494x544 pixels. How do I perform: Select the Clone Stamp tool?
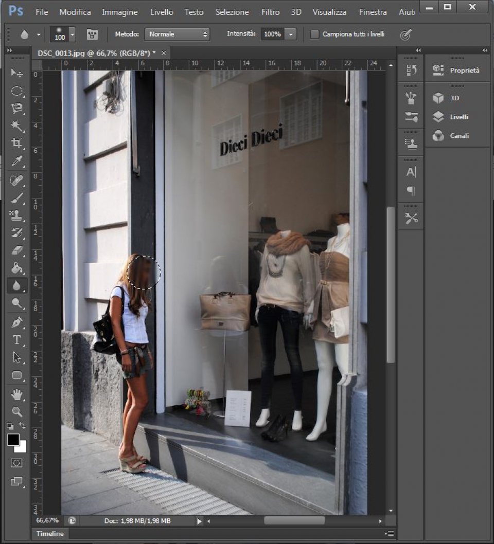17,215
